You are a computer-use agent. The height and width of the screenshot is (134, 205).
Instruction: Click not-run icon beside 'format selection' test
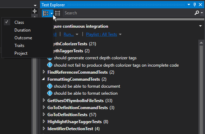[x=50, y=93]
